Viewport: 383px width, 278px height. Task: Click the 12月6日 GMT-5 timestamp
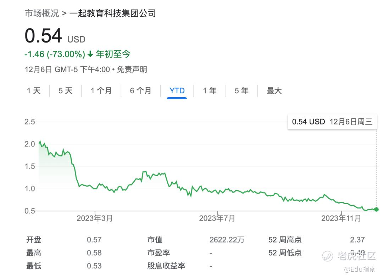pyautogui.click(x=67, y=69)
